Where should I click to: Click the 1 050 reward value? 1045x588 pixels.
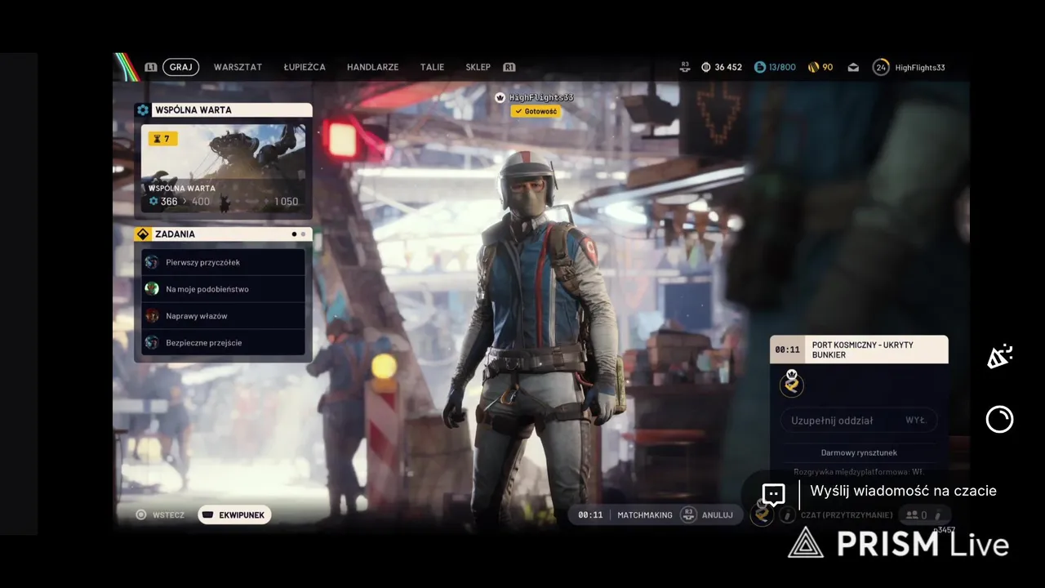click(x=286, y=202)
